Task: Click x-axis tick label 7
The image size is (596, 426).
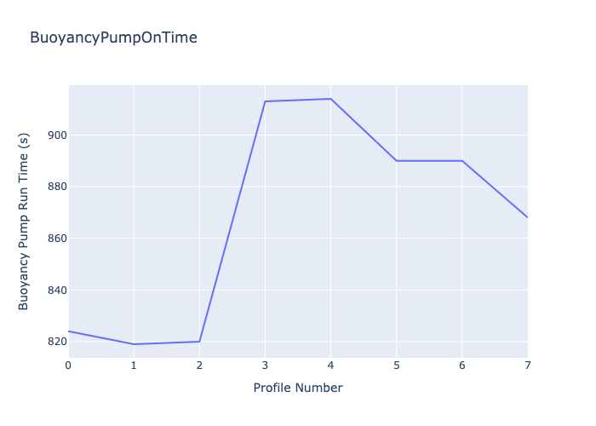Action: click(527, 366)
